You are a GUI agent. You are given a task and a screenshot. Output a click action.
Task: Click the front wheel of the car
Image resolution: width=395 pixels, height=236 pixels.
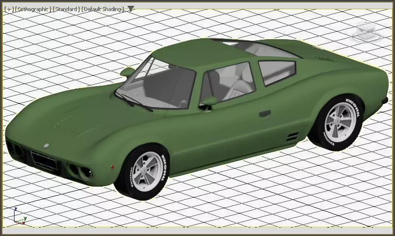point(142,172)
